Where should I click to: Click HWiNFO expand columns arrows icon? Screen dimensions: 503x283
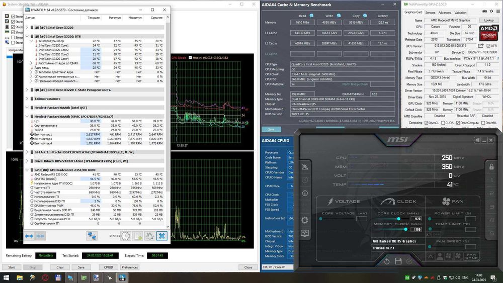click(29, 236)
